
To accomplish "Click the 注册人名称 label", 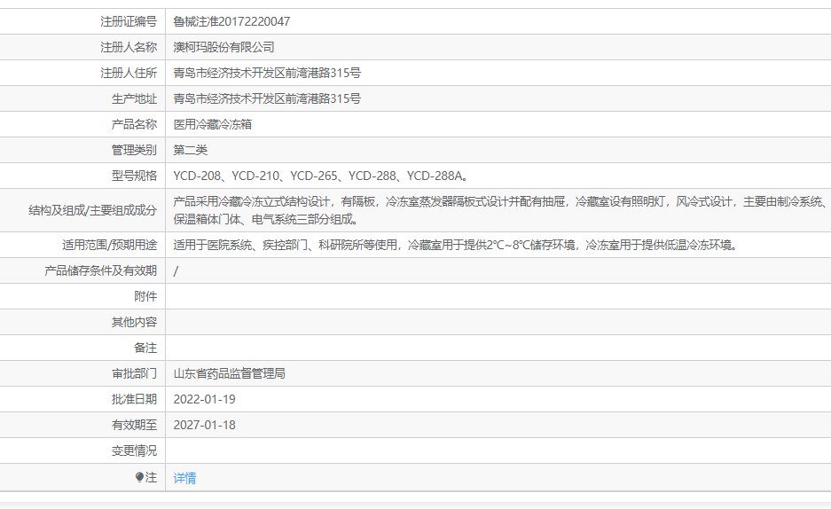I will [x=129, y=47].
